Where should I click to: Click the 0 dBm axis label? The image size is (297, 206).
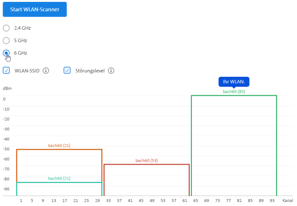pyautogui.click(x=4, y=99)
